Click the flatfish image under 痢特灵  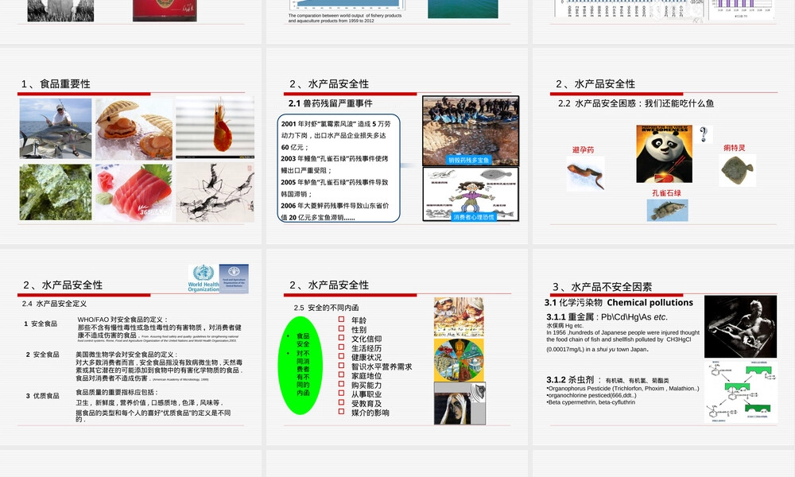[738, 170]
